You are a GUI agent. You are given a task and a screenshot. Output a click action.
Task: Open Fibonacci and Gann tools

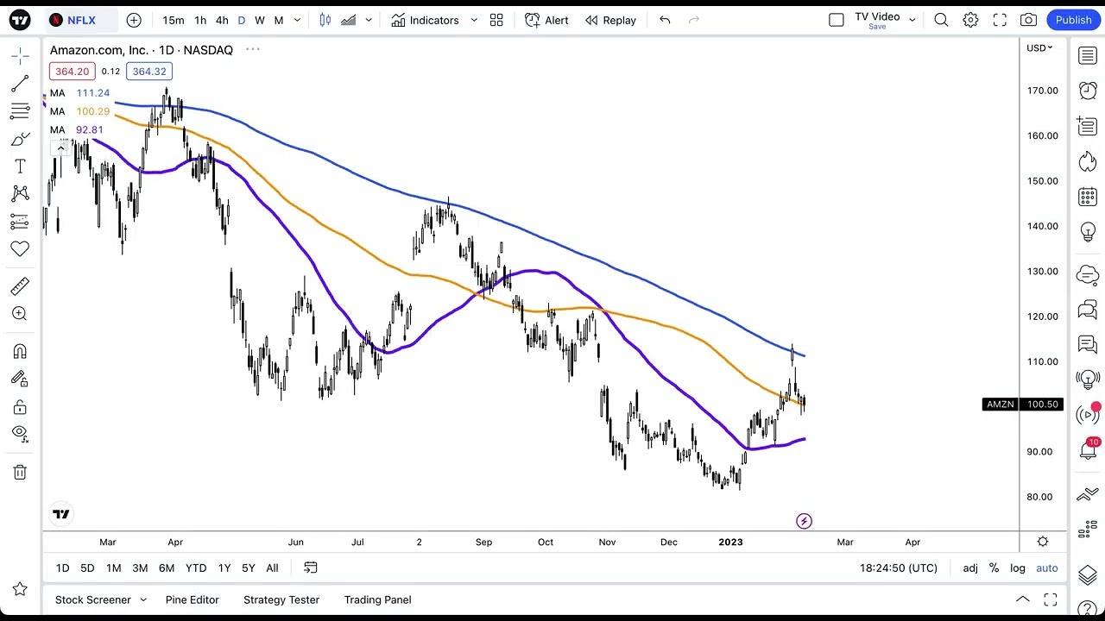click(x=20, y=111)
